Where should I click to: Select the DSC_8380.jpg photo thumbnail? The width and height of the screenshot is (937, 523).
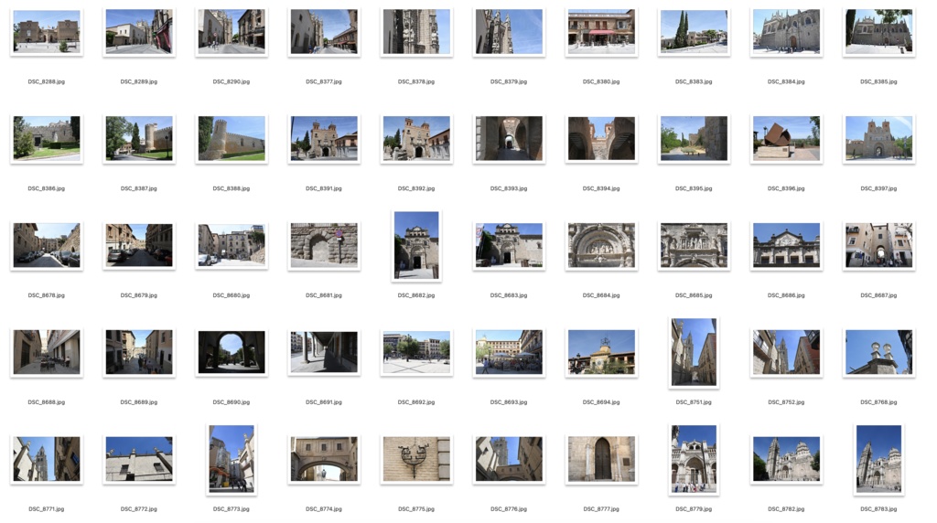pos(601,32)
